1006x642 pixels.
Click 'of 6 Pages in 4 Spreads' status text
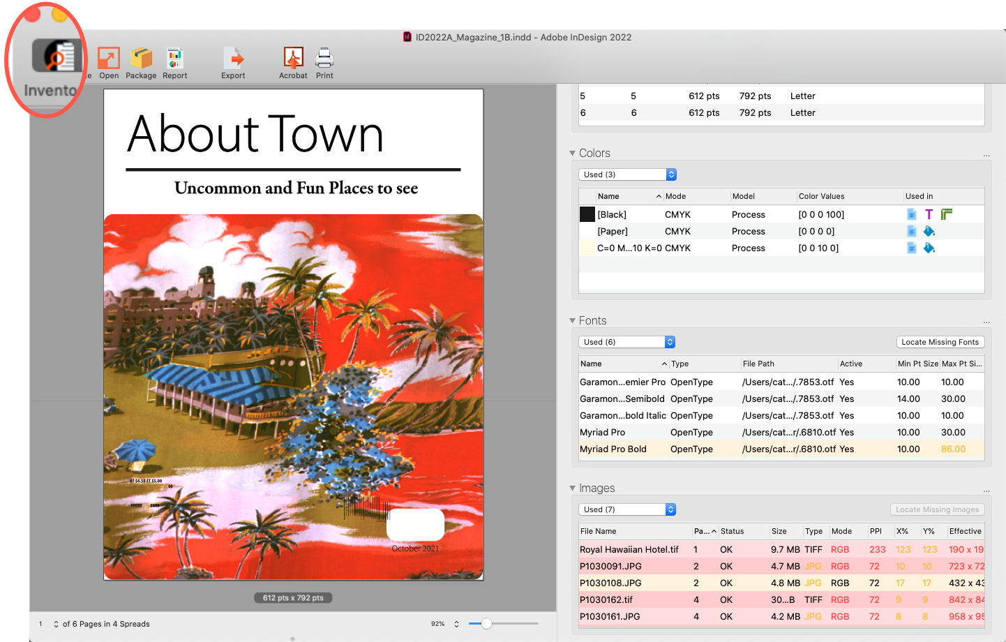106,624
